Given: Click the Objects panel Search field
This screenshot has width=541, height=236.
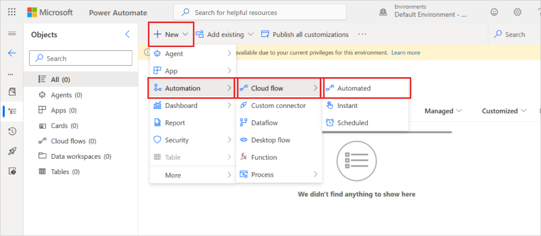Looking at the screenshot, I should [81, 58].
